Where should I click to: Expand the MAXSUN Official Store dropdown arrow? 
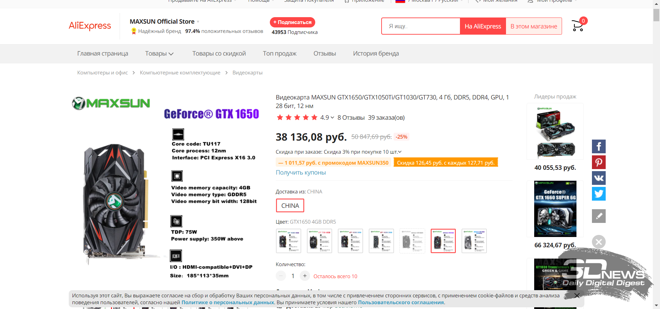[x=198, y=22]
